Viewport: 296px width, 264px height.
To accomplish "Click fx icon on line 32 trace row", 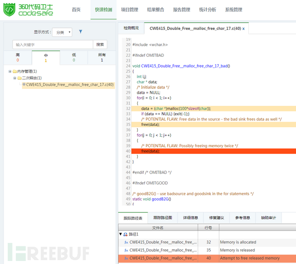I will coord(126,242).
